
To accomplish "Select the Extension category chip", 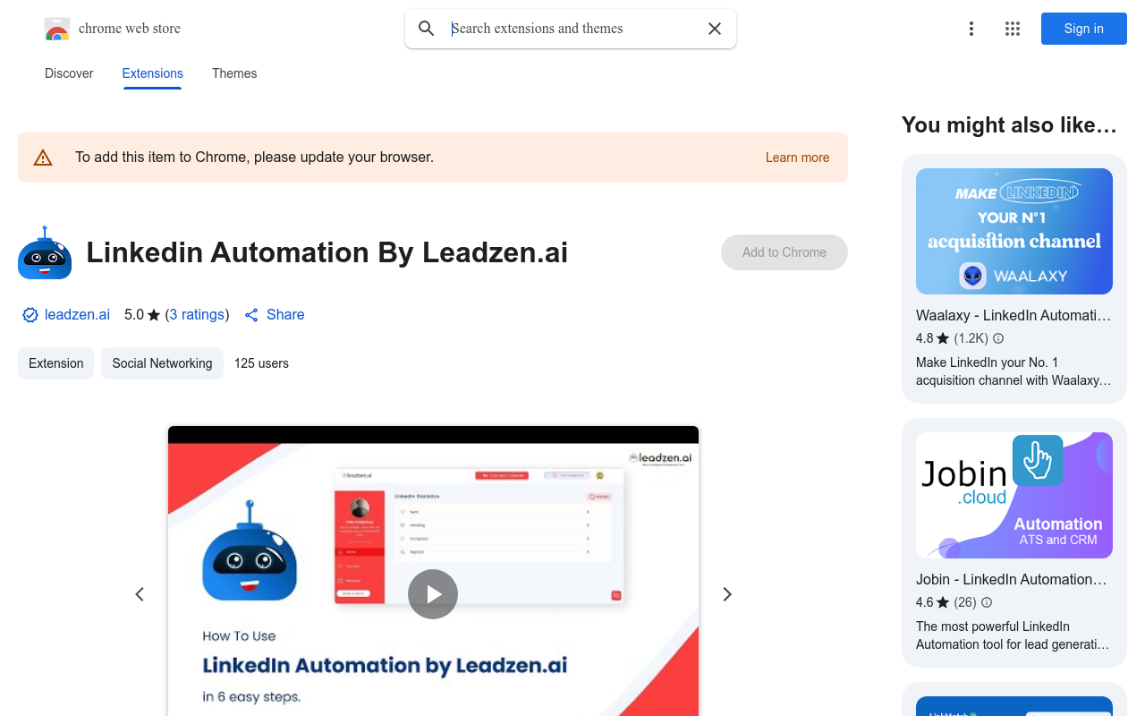I will click(55, 363).
